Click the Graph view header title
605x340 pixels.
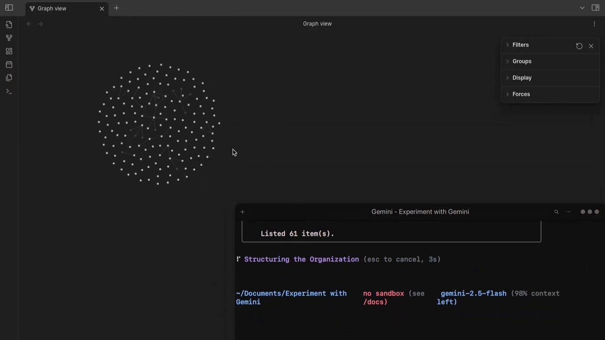coord(317,24)
